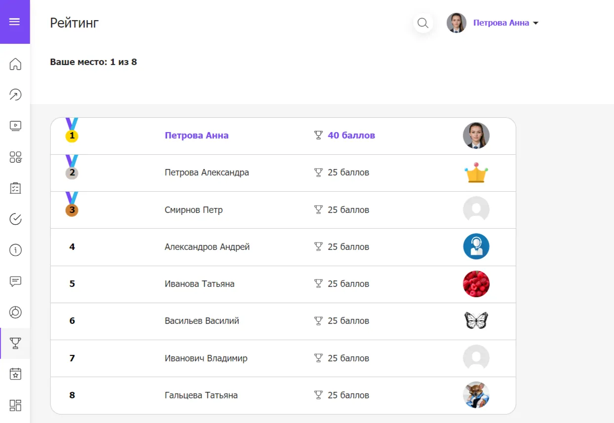The width and height of the screenshot is (614, 423).
Task: Open the info icon in sidebar
Action: tap(15, 250)
